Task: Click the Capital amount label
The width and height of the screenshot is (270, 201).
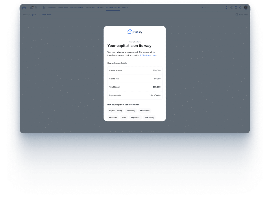Action: click(116, 70)
